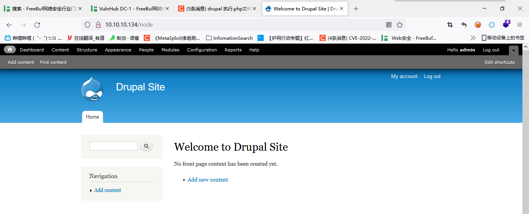
Task: Open the Modules admin menu
Action: coord(170,50)
